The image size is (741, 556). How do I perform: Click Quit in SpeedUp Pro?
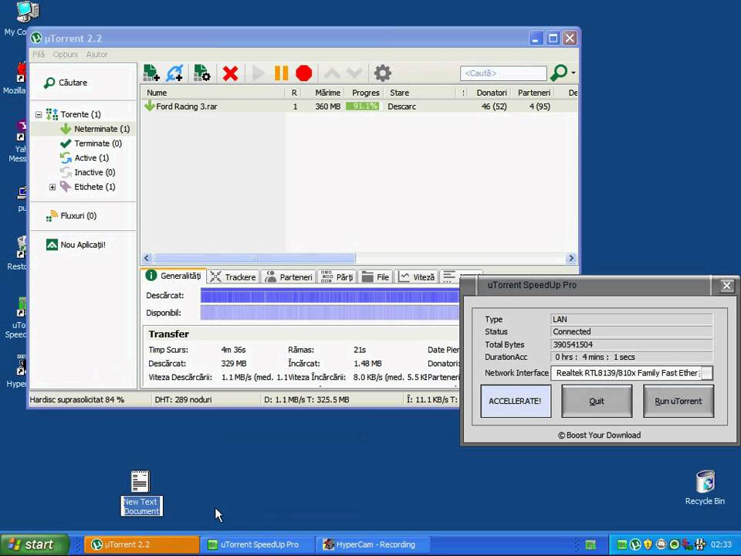597,401
